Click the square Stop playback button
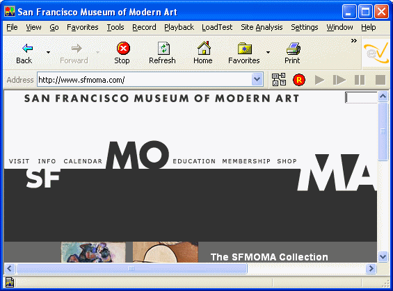 point(380,80)
